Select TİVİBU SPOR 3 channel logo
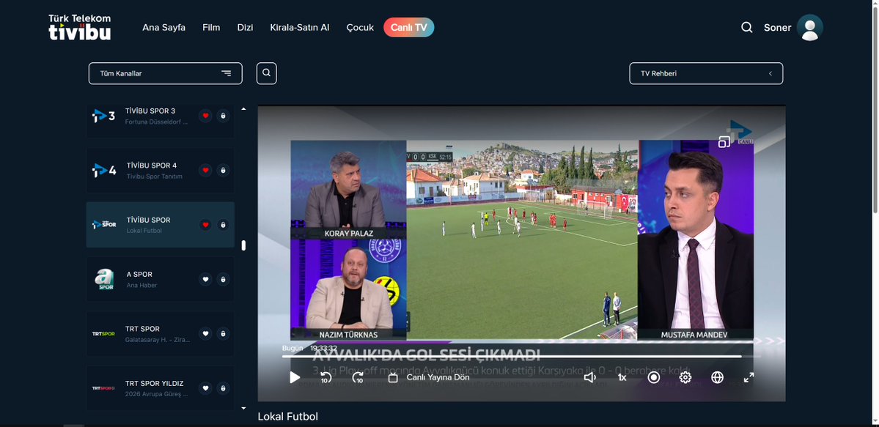Image resolution: width=879 pixels, height=427 pixels. tap(103, 116)
